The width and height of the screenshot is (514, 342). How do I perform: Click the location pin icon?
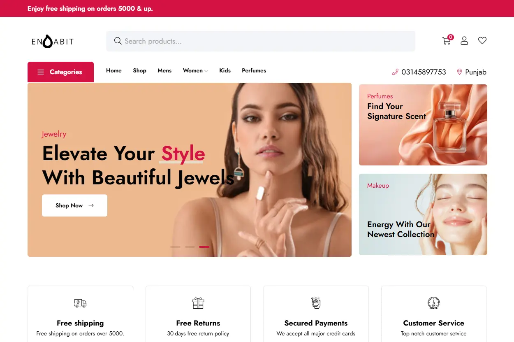click(x=459, y=72)
